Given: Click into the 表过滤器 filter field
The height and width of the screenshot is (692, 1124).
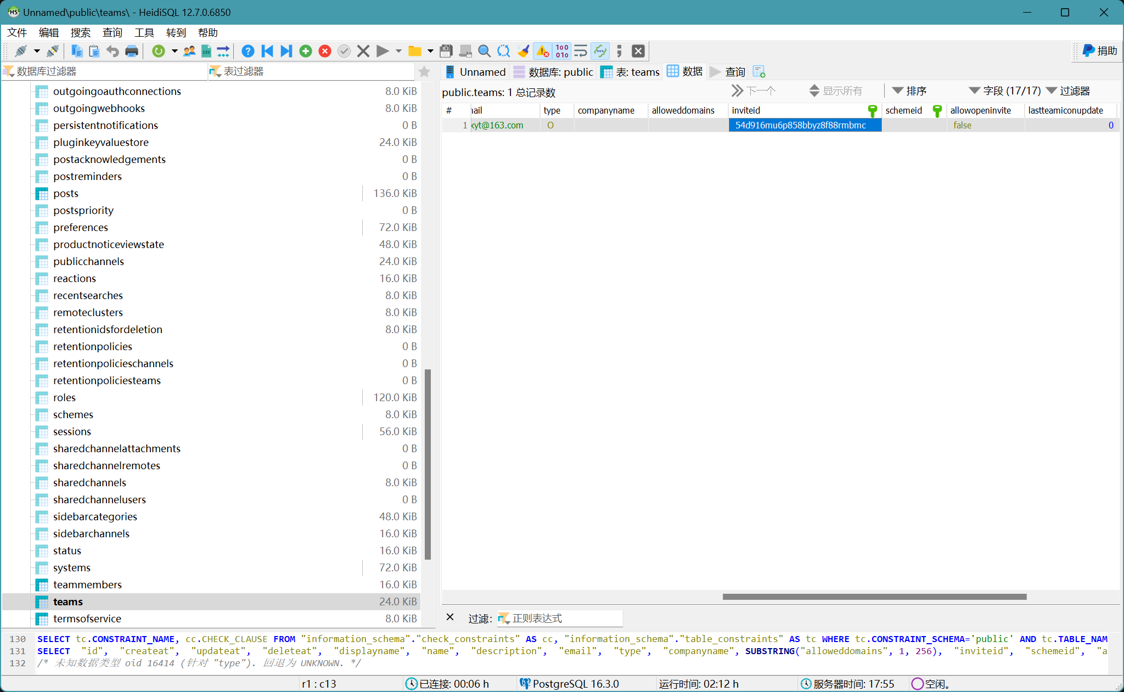Looking at the screenshot, I should 311,71.
